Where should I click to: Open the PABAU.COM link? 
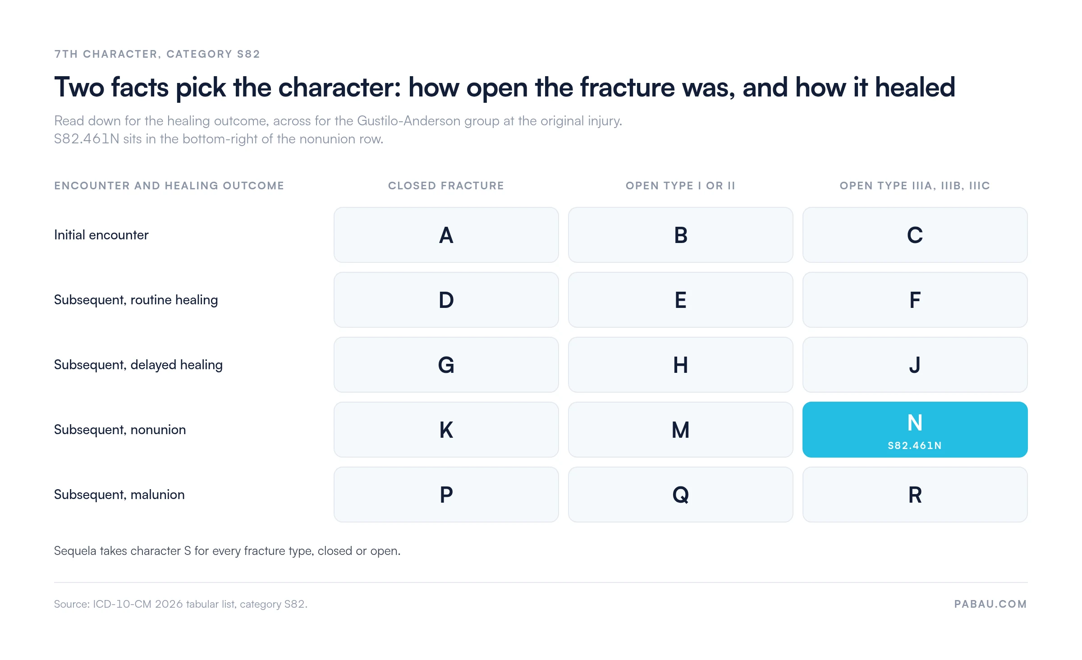click(990, 604)
